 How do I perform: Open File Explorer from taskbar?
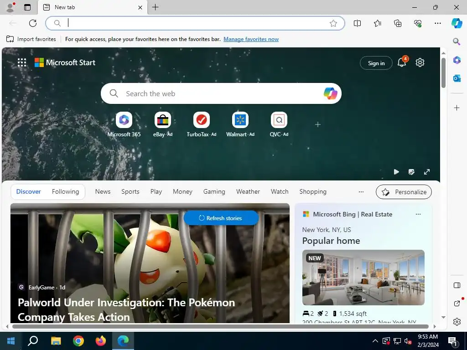[56, 341]
